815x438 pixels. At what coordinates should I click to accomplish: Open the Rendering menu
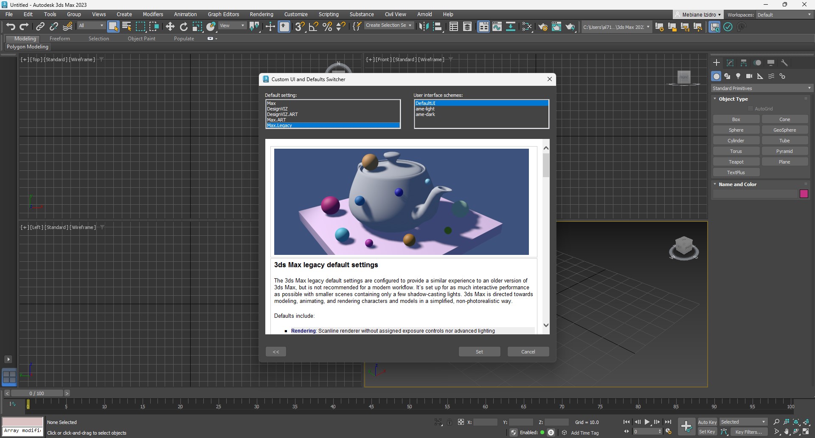click(x=261, y=14)
